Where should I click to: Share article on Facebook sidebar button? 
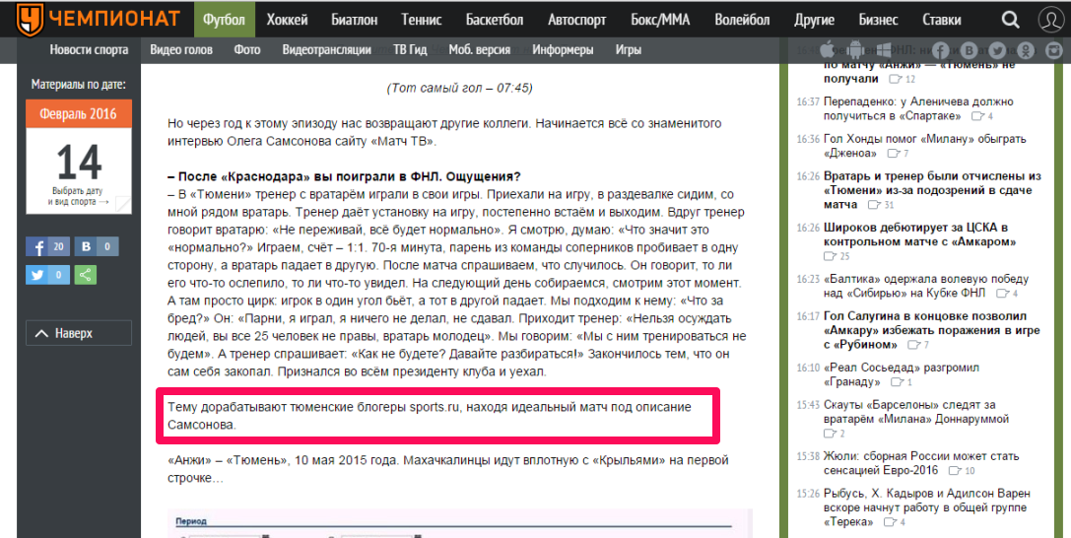pyautogui.click(x=46, y=246)
